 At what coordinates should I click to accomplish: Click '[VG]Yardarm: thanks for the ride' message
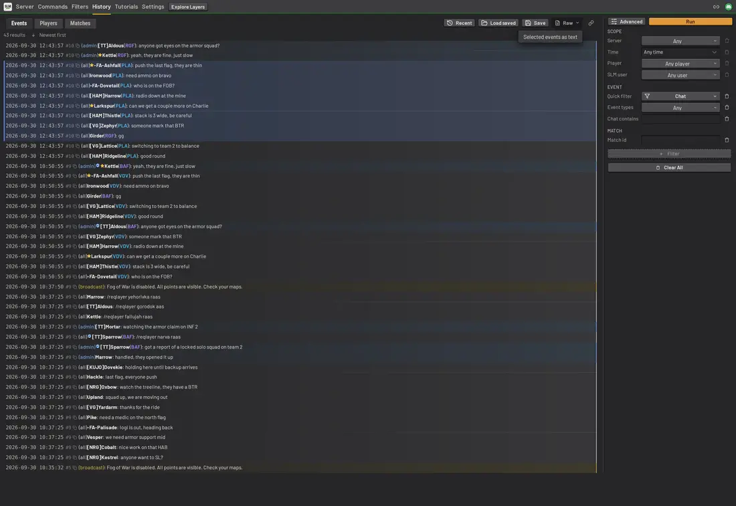click(x=123, y=408)
